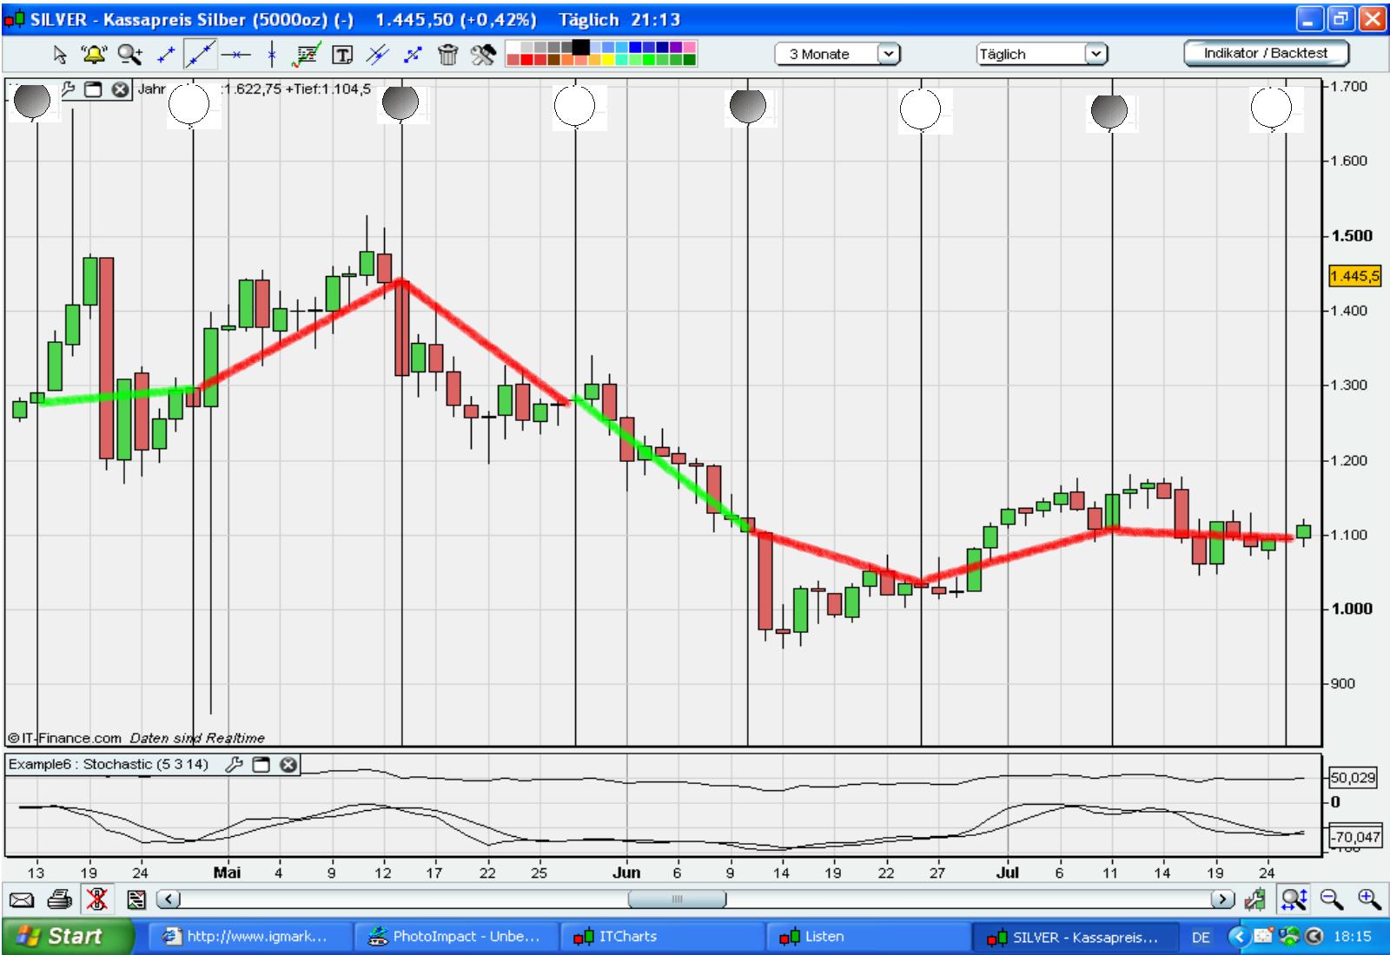This screenshot has height=955, width=1390.
Task: Click the -70,047 stochastic value label
Action: pos(1354,838)
